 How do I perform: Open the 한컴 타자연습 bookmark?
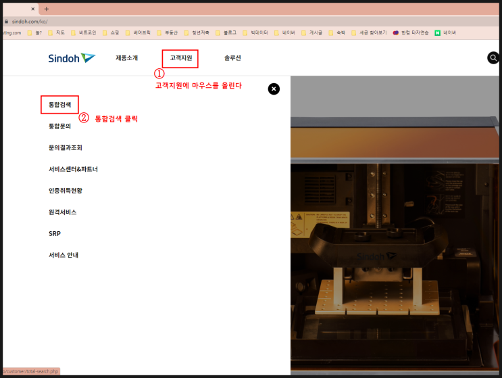tap(411, 32)
